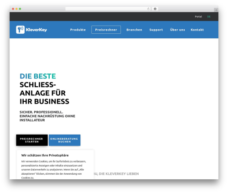Switch language via the DE selector

(x=209, y=16)
